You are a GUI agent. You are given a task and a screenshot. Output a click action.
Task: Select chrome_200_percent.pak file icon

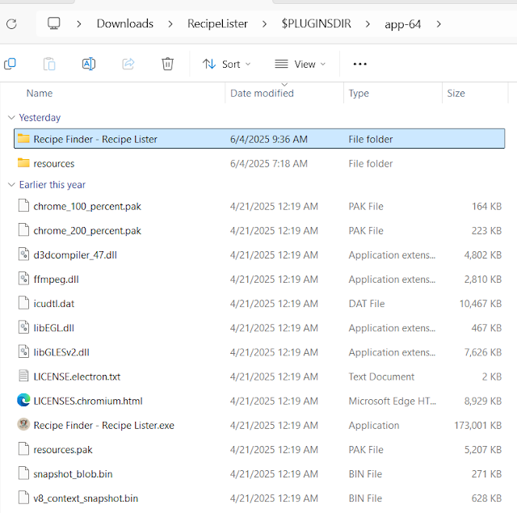coord(23,230)
